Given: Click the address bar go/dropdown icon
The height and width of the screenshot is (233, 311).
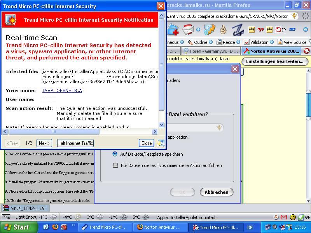Looking at the screenshot, I should (294, 16).
